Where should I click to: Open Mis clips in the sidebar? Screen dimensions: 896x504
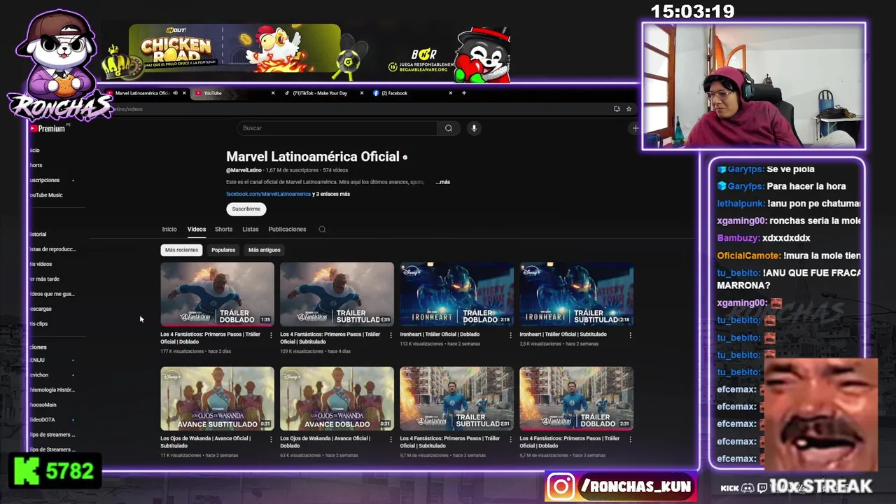[x=38, y=324]
